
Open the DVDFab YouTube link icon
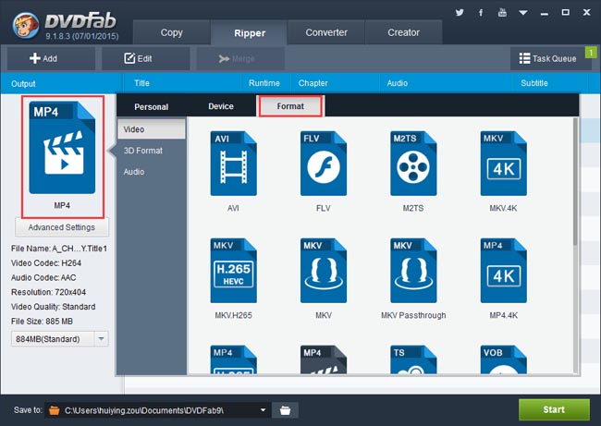coord(502,13)
